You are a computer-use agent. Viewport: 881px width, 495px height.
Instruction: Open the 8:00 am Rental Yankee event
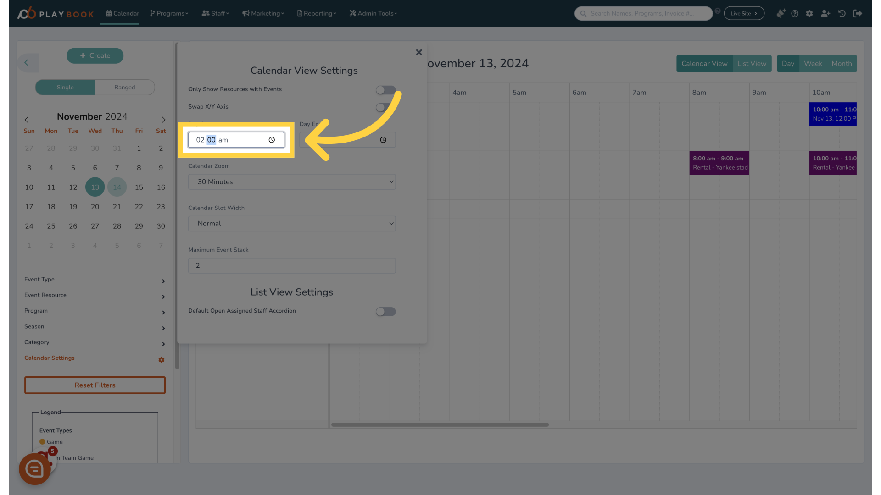pos(719,163)
